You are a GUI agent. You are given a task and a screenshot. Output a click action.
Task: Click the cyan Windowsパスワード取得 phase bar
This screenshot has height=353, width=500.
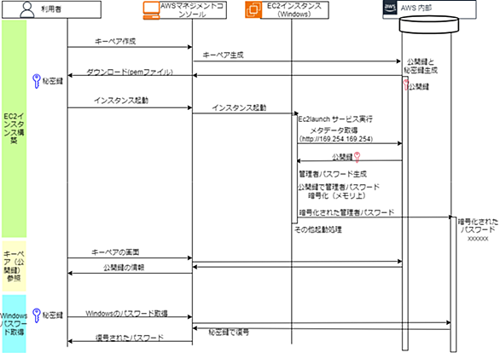tap(14, 324)
